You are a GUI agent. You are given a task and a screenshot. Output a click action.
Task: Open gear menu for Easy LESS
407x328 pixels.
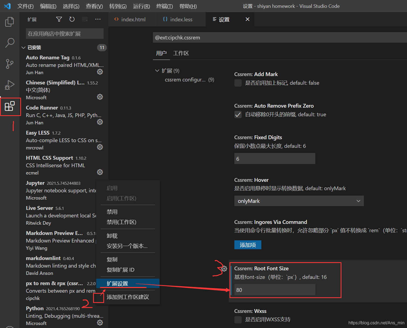[x=100, y=147]
